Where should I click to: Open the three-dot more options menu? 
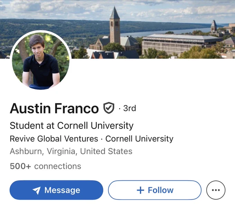coord(216,190)
